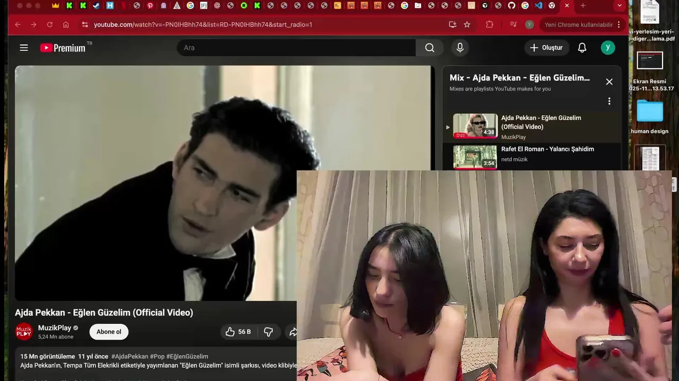Open a new Chrome tab
The height and width of the screenshot is (381, 679).
(583, 5)
